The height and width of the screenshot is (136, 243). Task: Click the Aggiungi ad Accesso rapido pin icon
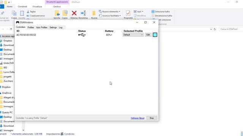click(2, 13)
